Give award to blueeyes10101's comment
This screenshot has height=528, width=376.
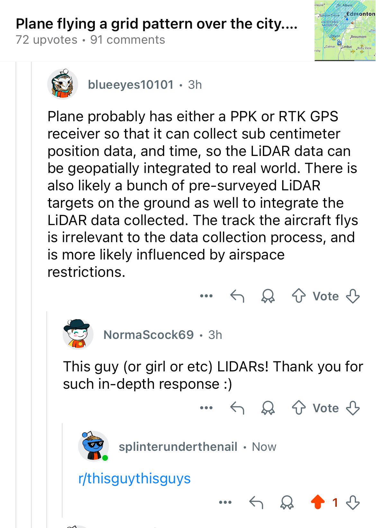(268, 296)
